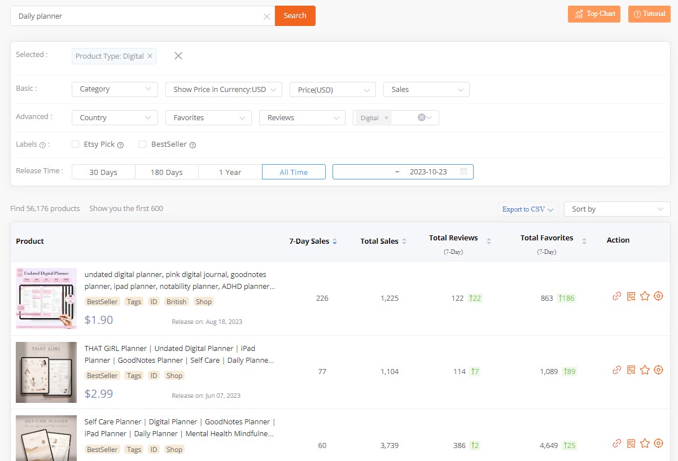
Task: Open the Category dropdown
Action: (114, 89)
